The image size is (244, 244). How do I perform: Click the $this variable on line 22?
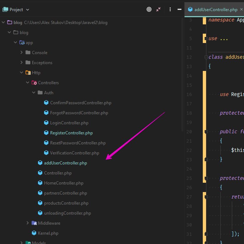point(238,150)
